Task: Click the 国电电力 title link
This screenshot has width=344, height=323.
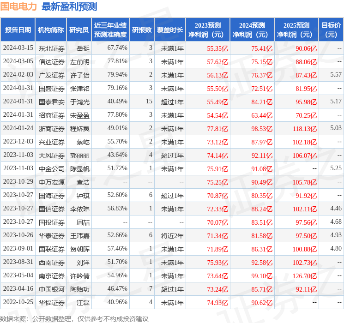Action: (19, 6)
